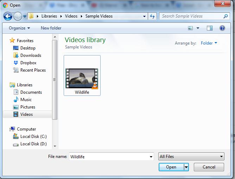Image resolution: width=235 pixels, height=179 pixels.
Task: Open Desktop in Favorites
Action: pos(28,48)
